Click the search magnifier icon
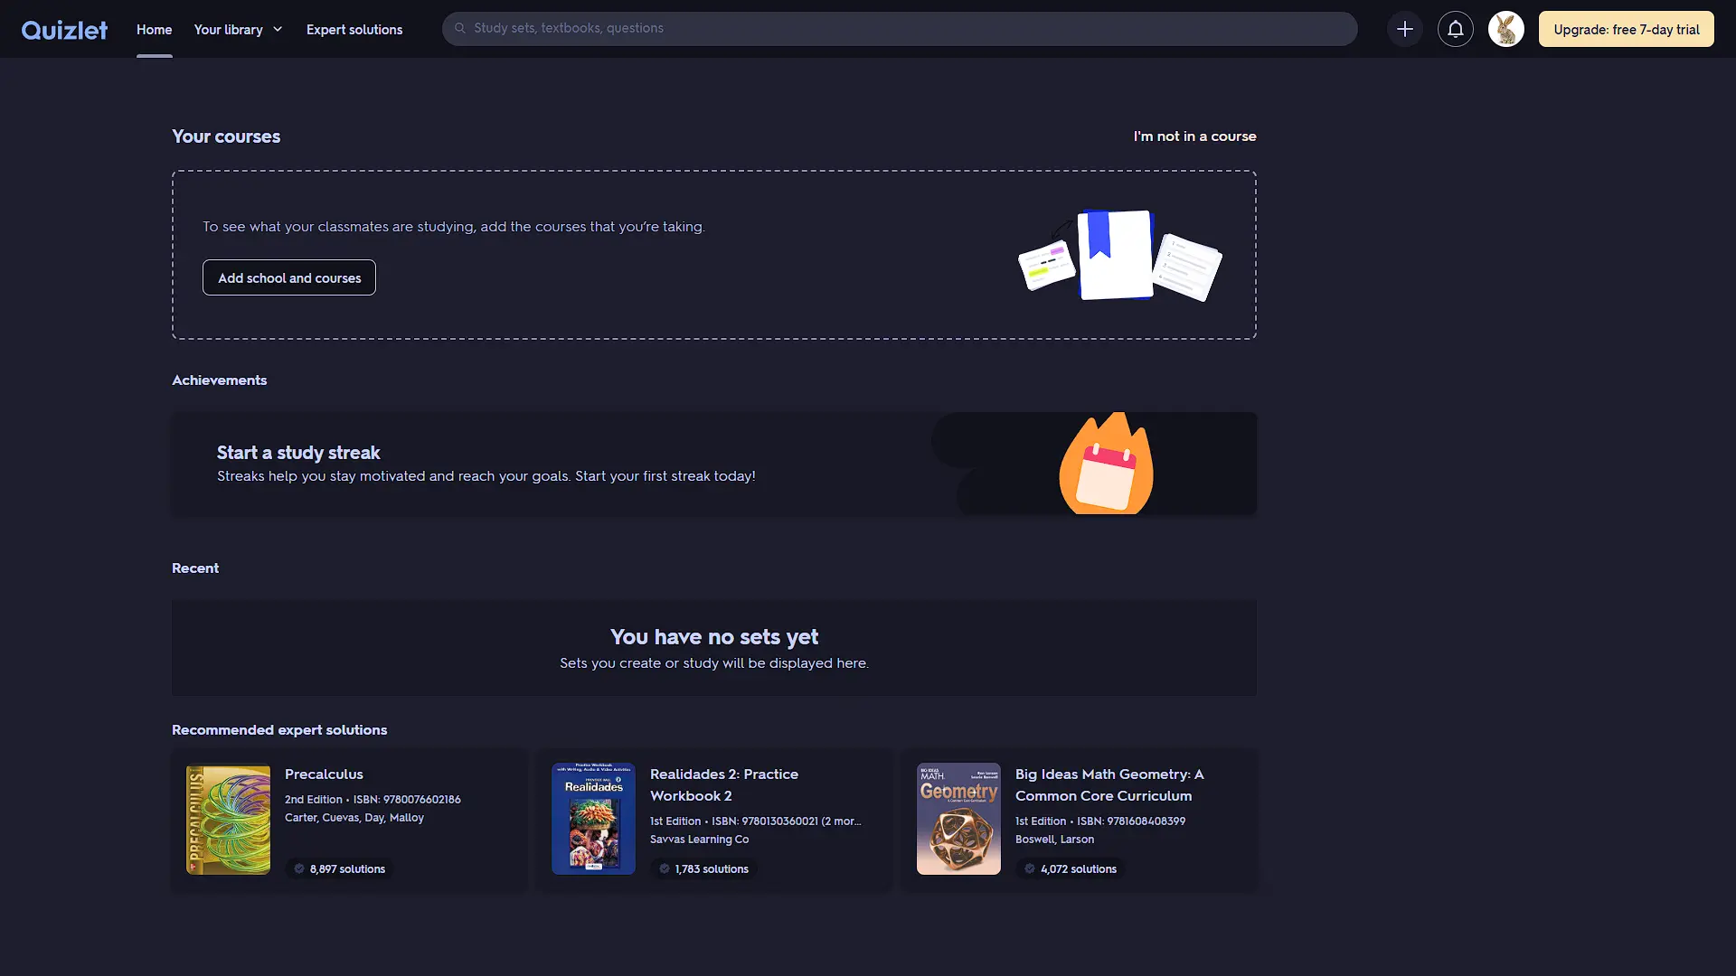 point(460,28)
